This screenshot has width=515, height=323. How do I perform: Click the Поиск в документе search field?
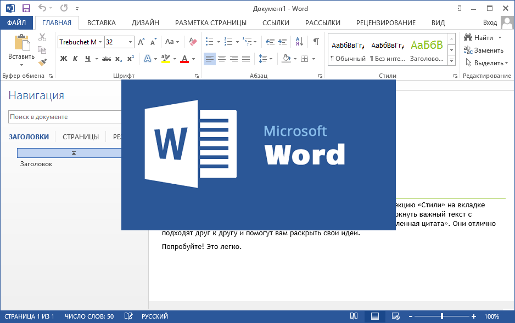coord(65,117)
